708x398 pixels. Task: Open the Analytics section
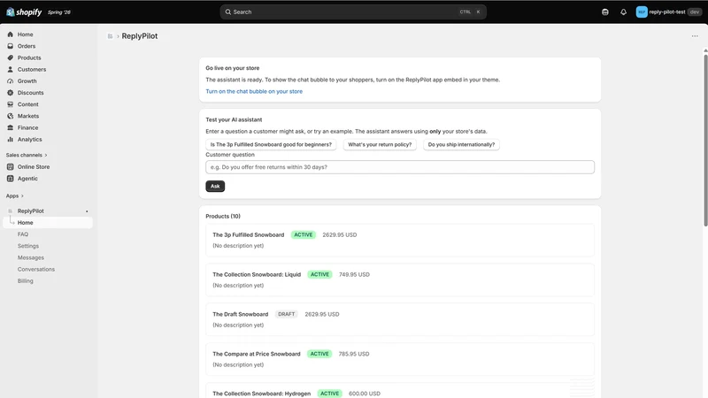pos(29,140)
